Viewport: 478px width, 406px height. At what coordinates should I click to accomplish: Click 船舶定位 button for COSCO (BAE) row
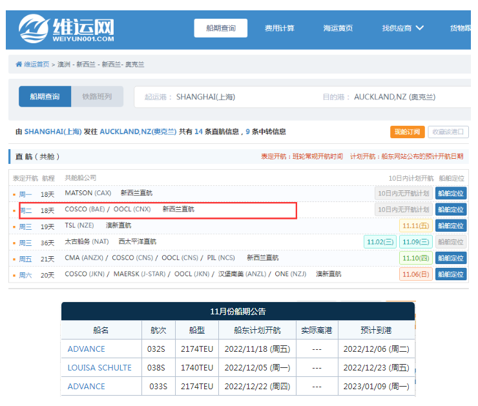click(451, 209)
